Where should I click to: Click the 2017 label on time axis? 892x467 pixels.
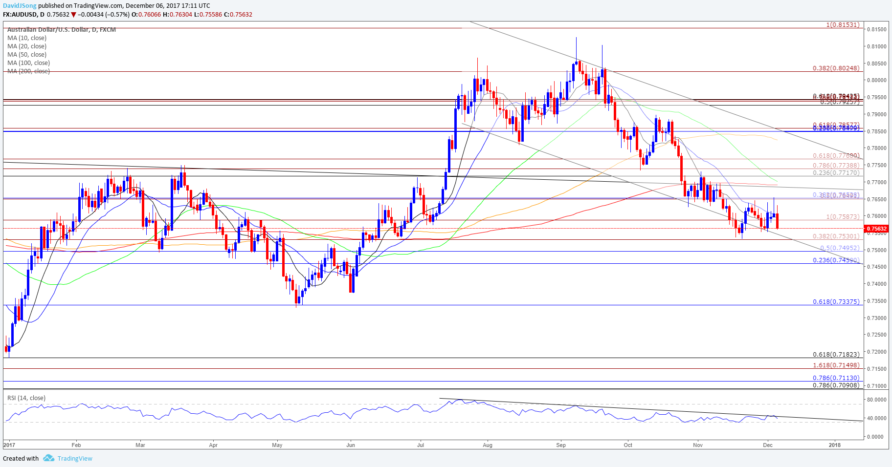[x=9, y=445]
